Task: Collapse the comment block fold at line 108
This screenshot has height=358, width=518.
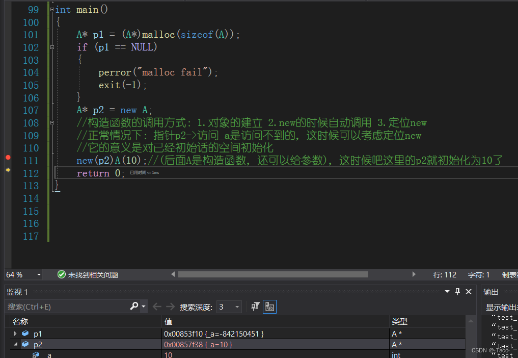Action: tap(52, 123)
